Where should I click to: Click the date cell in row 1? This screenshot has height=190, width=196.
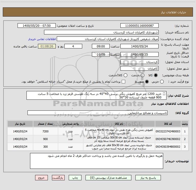(x=20, y=131)
